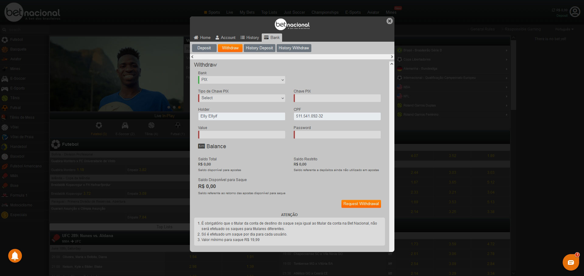The height and width of the screenshot is (276, 584).
Task: Click the Holder name field
Action: click(x=242, y=116)
